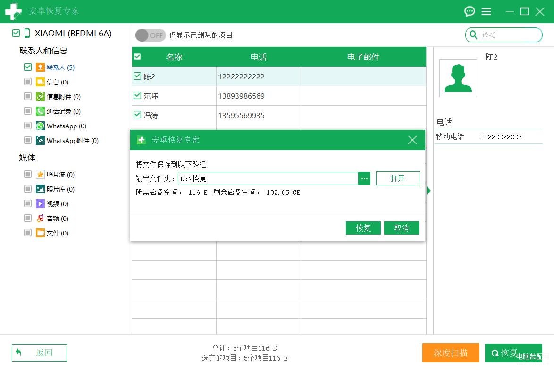Click the 查找 search field

[504, 35]
